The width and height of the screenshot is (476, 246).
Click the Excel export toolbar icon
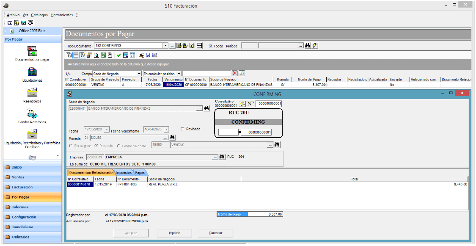tap(103, 55)
